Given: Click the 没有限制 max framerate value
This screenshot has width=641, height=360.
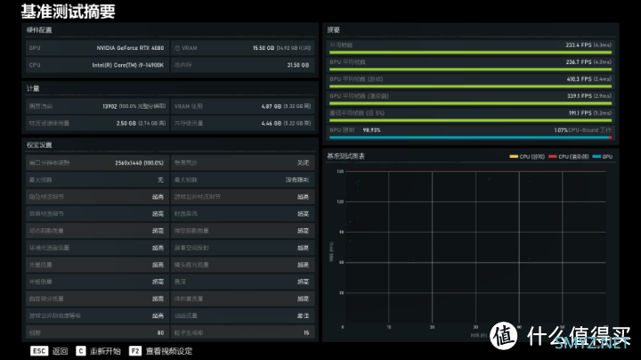Looking at the screenshot, I should [297, 180].
